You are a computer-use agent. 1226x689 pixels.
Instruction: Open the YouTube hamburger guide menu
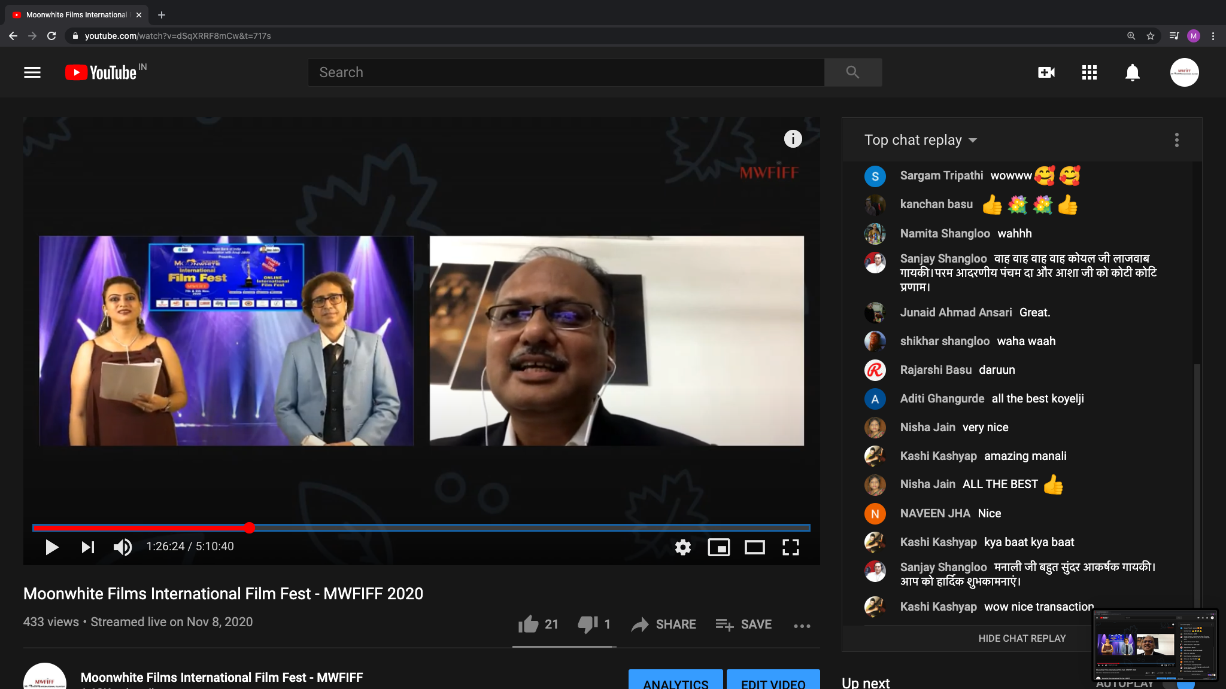[x=32, y=72]
